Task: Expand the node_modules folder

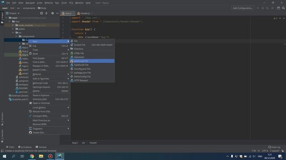Action: pos(13,25)
